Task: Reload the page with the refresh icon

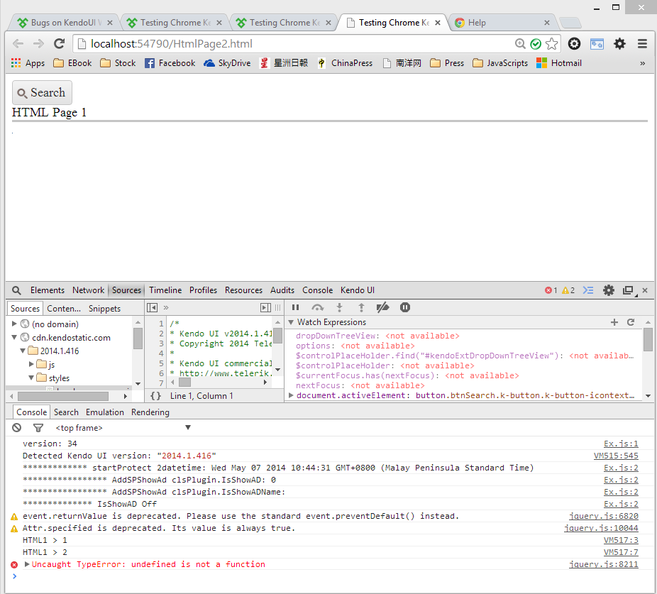Action: click(60, 44)
